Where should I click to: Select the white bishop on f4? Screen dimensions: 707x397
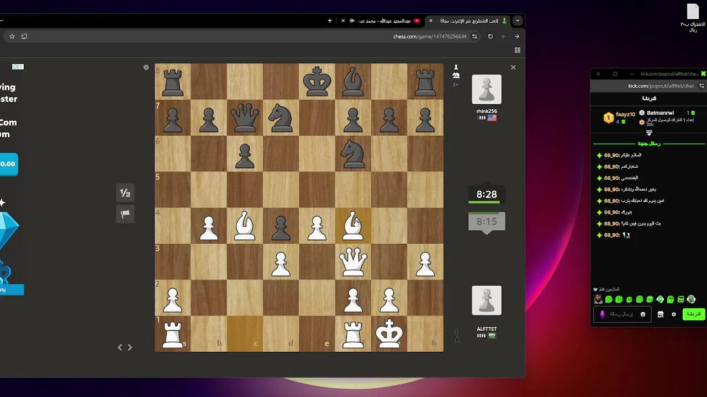[353, 226]
